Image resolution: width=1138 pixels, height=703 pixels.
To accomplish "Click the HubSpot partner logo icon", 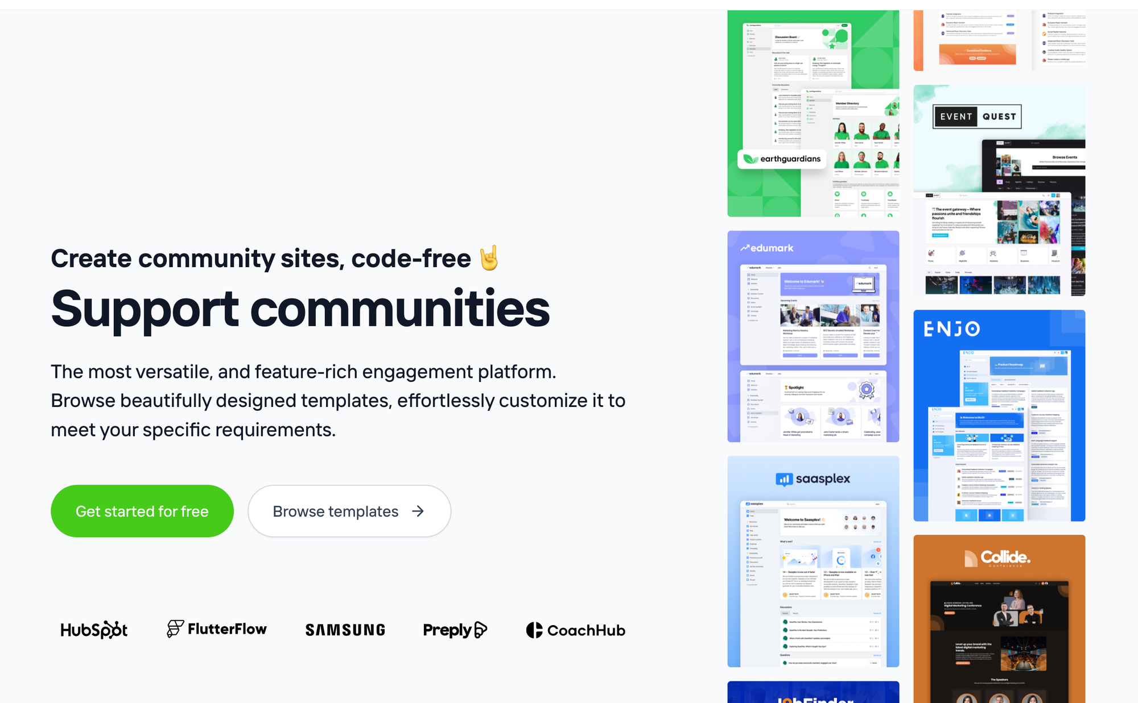I will pos(95,630).
